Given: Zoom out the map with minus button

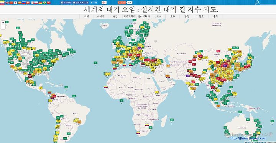Looking at the screenshot, I should 3,27.
